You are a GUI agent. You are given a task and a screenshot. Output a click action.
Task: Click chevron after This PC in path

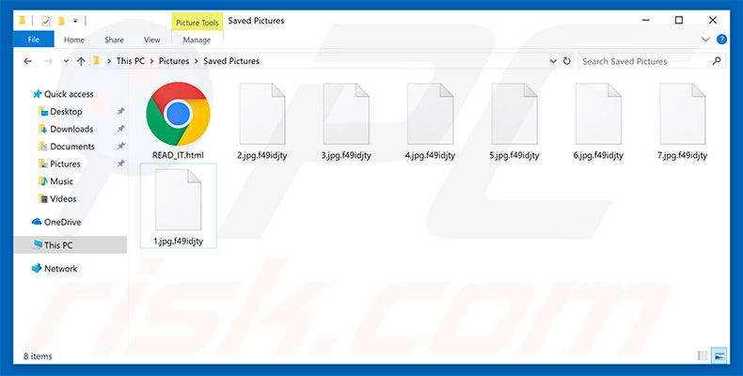point(152,61)
